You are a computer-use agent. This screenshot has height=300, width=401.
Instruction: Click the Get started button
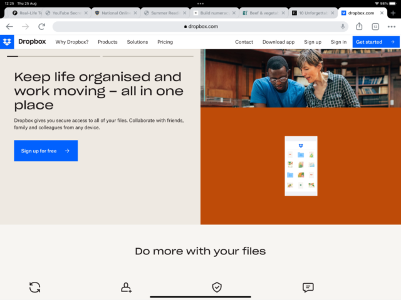[376, 42]
